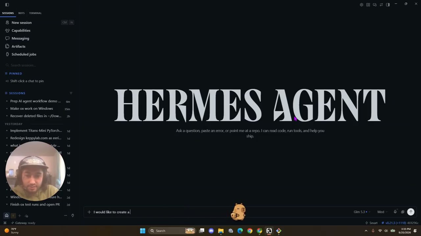Switch to the Sessions tab

[x=8, y=13]
